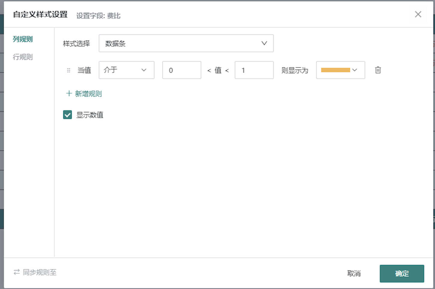Open the bar color selection dropdown
435x289 pixels.
tap(340, 70)
